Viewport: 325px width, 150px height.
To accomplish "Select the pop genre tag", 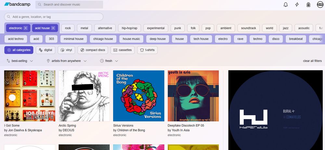I will (x=208, y=28).
